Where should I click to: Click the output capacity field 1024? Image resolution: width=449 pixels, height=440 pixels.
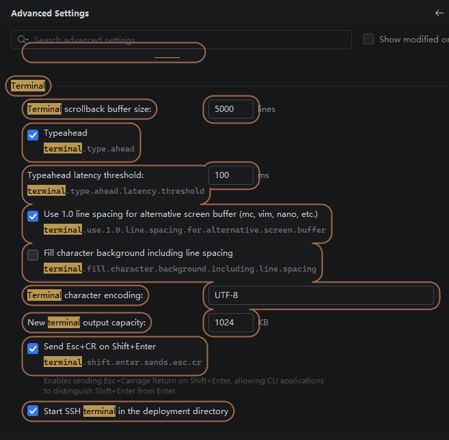tap(231, 323)
